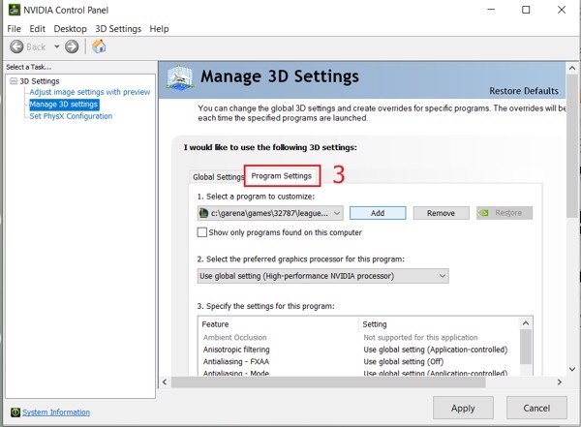This screenshot has width=581, height=427.
Task: Select Manage 3D settings tree item
Action: tap(64, 105)
